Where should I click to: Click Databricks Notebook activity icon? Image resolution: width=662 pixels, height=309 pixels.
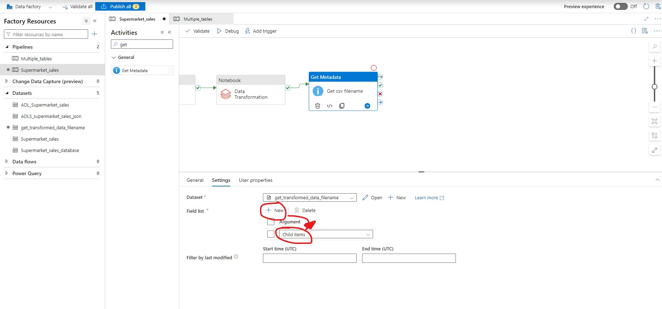pos(226,94)
